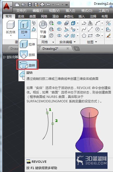Expand the 绘图 panel title
This screenshot has width=113, height=172.
[92, 42]
